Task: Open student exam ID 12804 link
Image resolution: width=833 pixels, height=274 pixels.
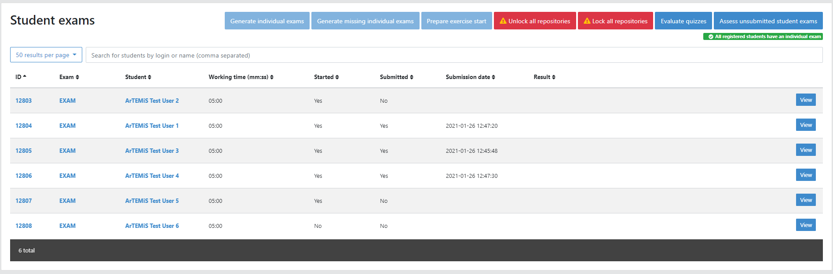Action: [24, 126]
